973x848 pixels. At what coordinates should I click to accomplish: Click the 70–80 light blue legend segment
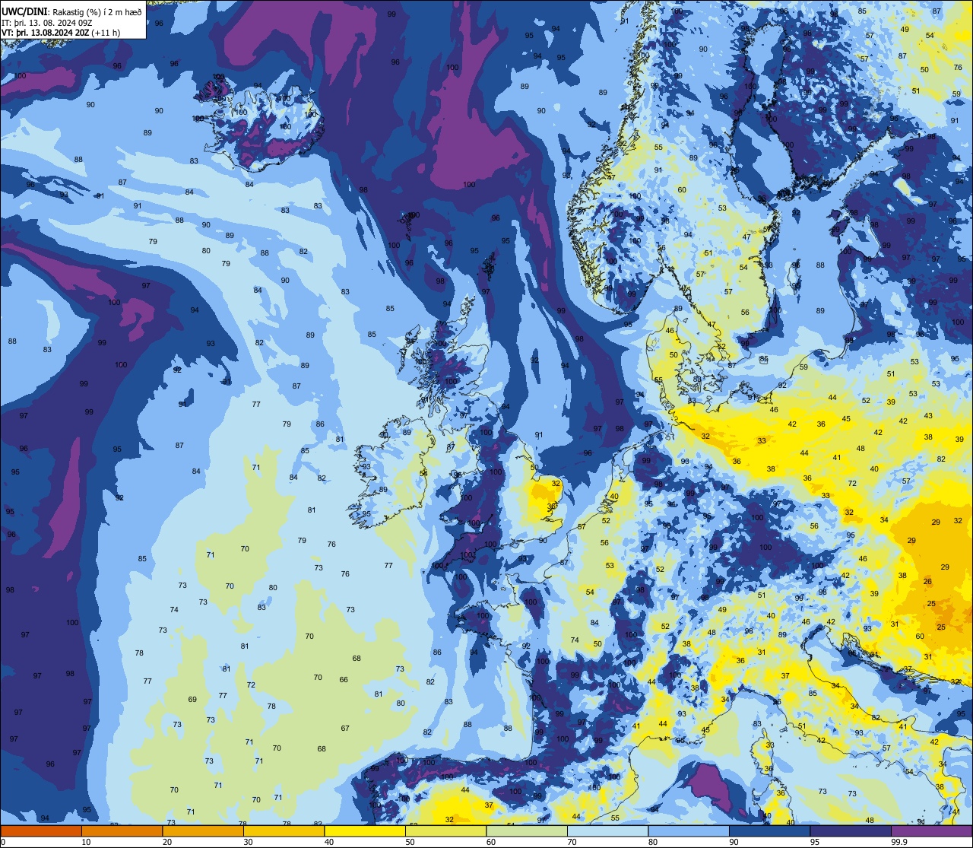607,831
